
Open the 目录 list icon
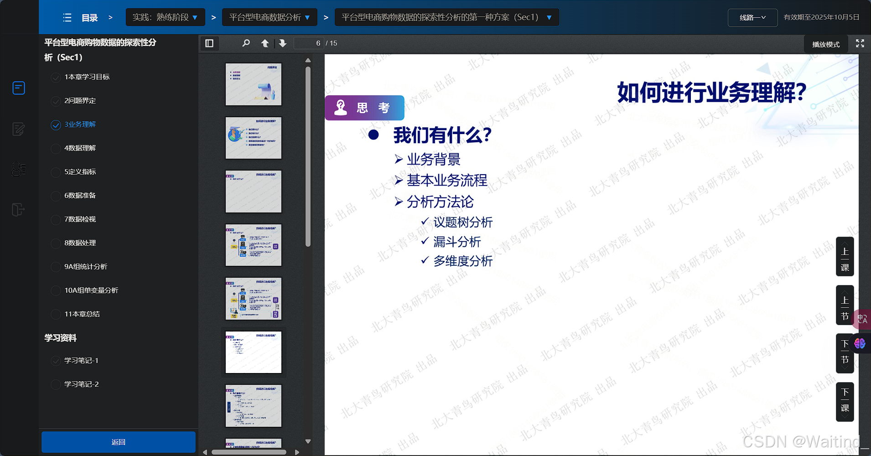pos(67,18)
